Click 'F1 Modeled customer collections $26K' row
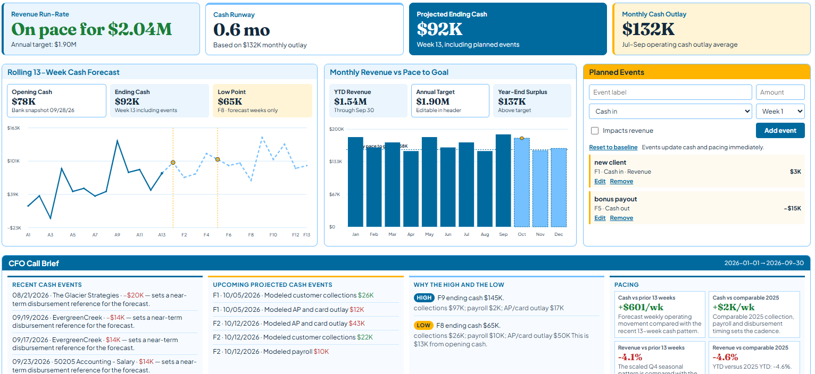 click(305, 295)
